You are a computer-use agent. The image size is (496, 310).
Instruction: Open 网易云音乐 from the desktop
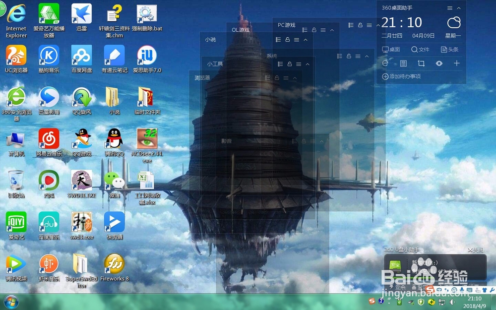(49, 141)
